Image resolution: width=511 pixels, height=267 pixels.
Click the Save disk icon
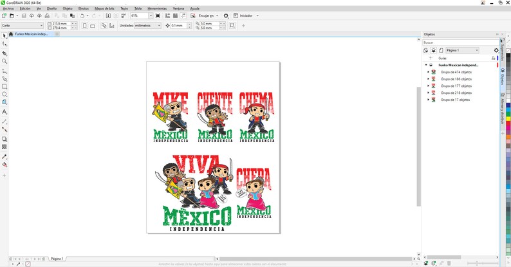[24, 15]
